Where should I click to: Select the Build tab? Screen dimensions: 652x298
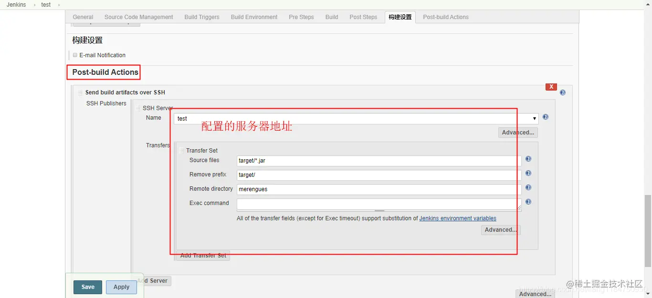point(332,17)
